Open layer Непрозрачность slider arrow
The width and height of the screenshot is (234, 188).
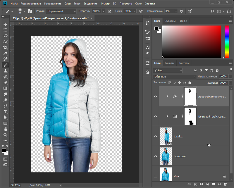pyautogui.click(x=230, y=77)
